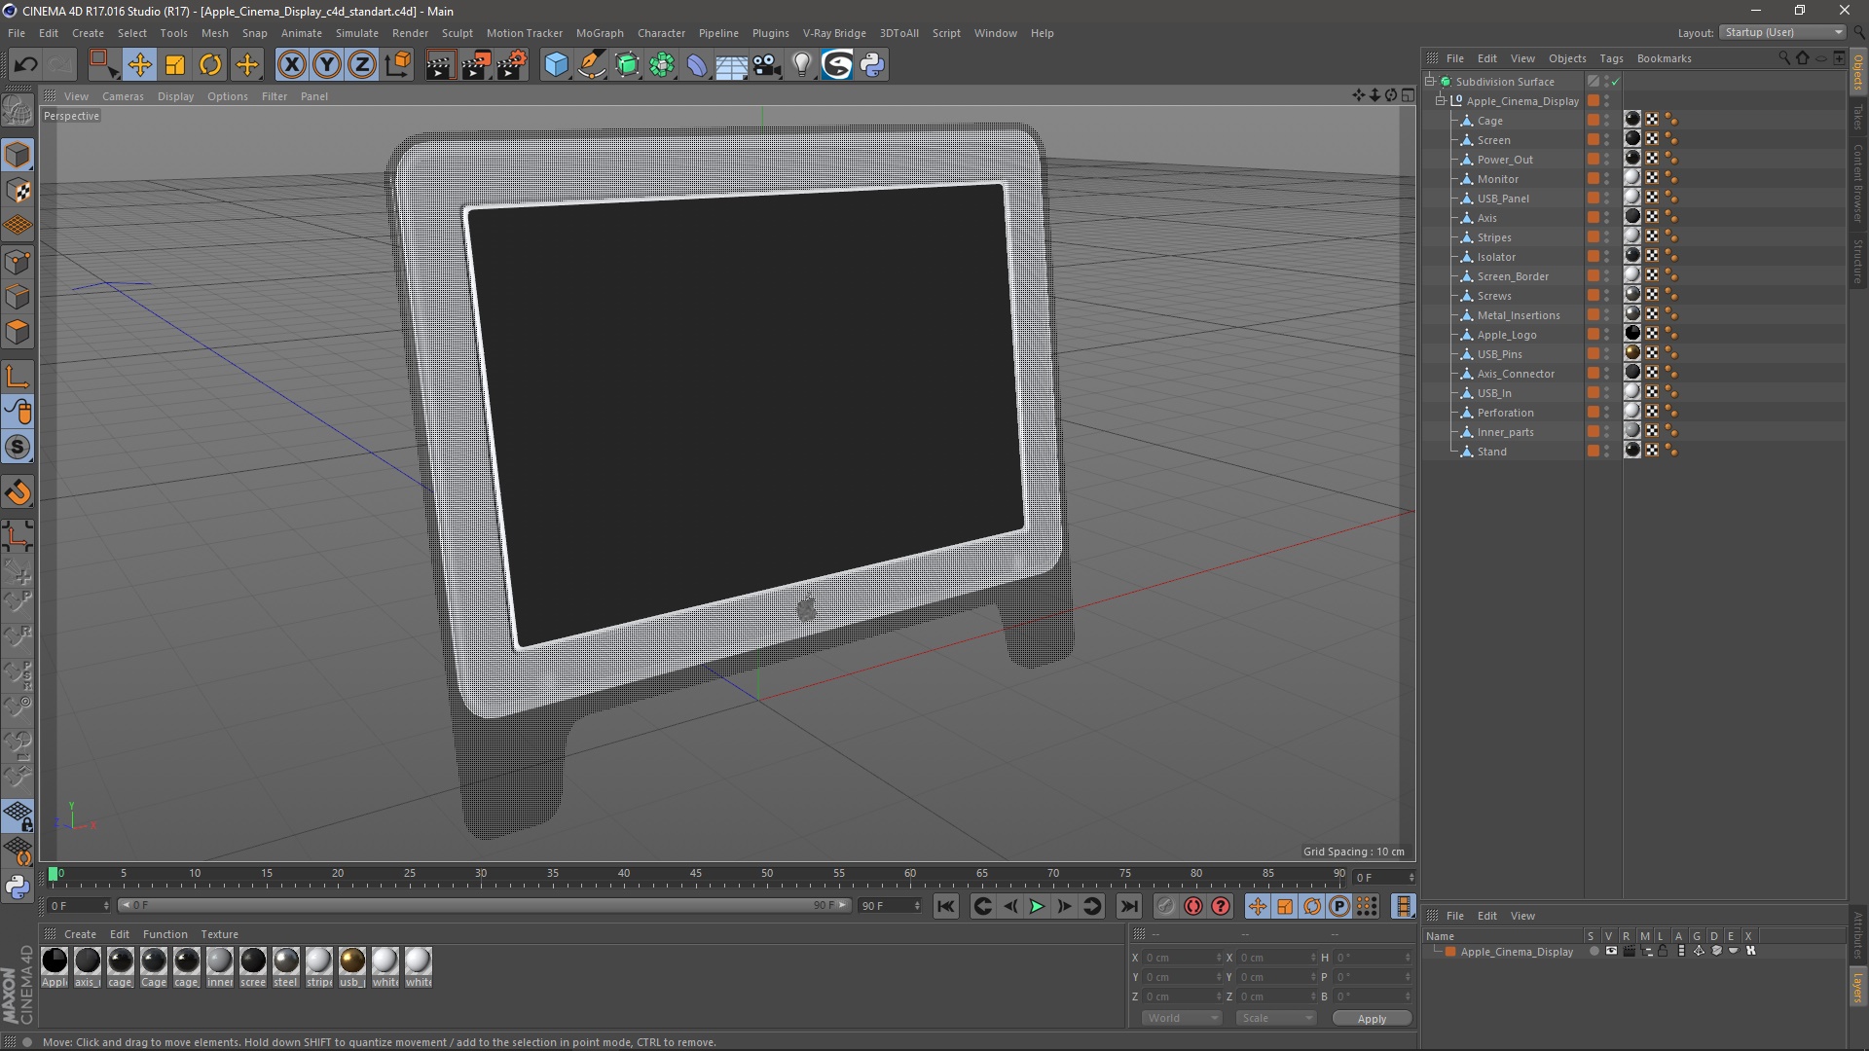
Task: Toggle the Y axis lock
Action: pyautogui.click(x=327, y=65)
